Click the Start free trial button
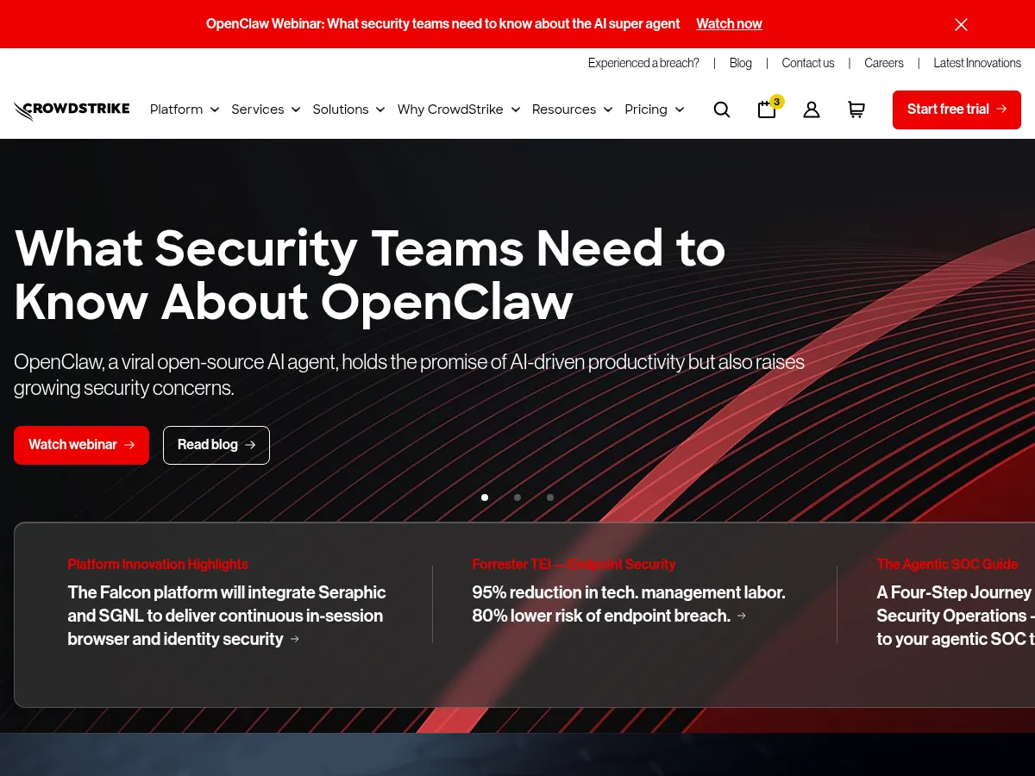Viewport: 1035px width, 776px height. click(x=957, y=110)
